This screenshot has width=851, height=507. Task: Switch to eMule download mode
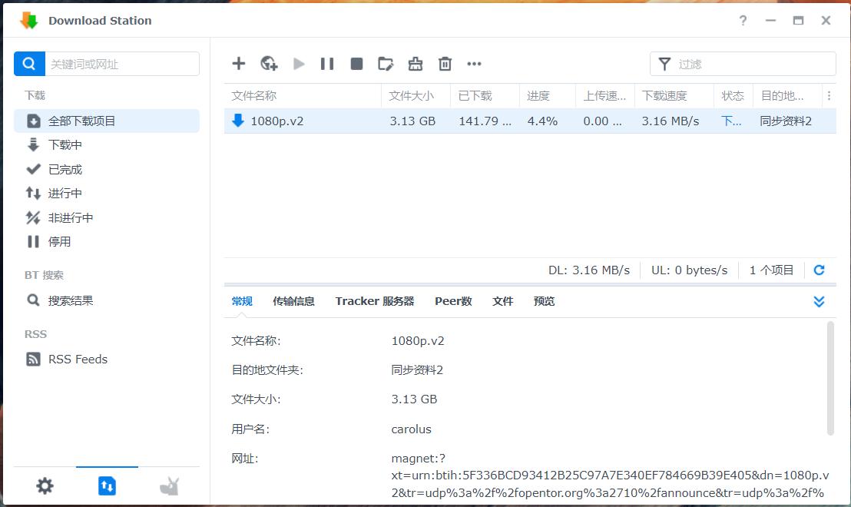170,485
